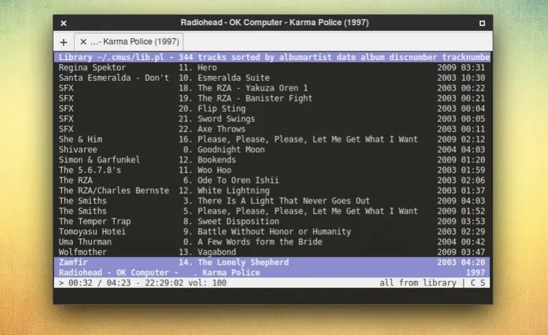Select The RZA - Banister Fight track
The height and width of the screenshot is (335, 548).
click(x=272, y=98)
